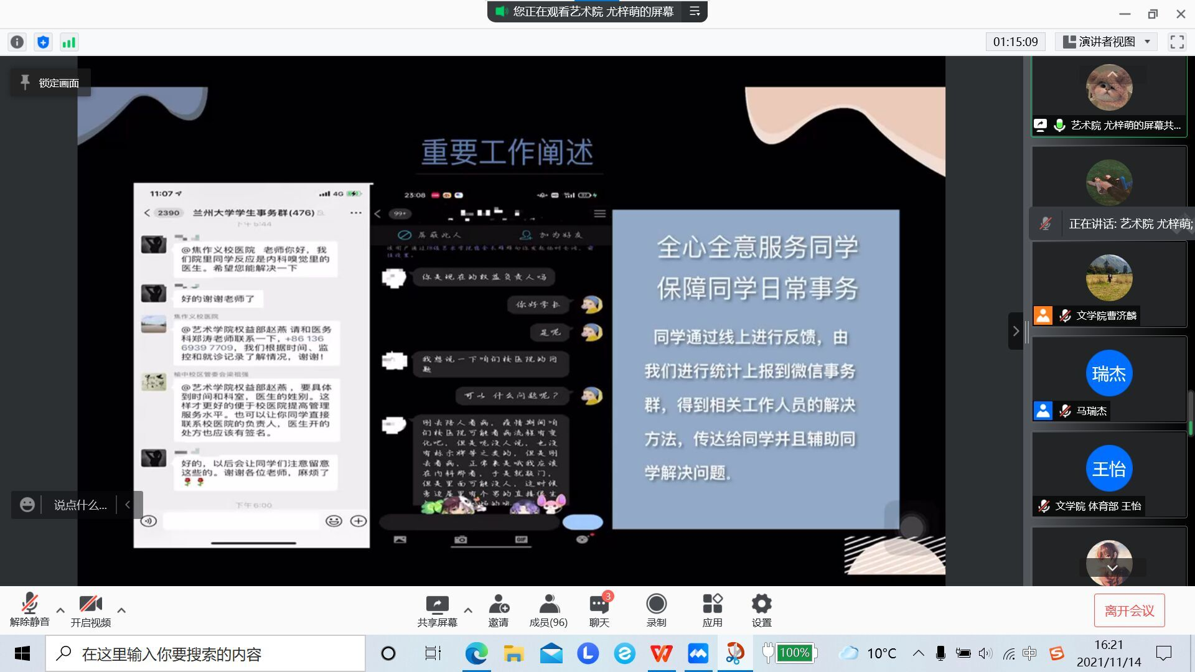Click the right sidebar scrollbar
The width and height of the screenshot is (1195, 672).
1191,413
